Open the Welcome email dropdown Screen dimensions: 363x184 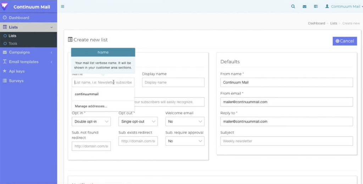(185, 121)
